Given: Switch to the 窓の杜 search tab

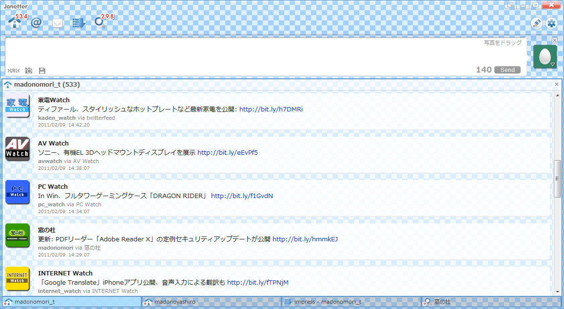Looking at the screenshot, I should pyautogui.click(x=491, y=302).
